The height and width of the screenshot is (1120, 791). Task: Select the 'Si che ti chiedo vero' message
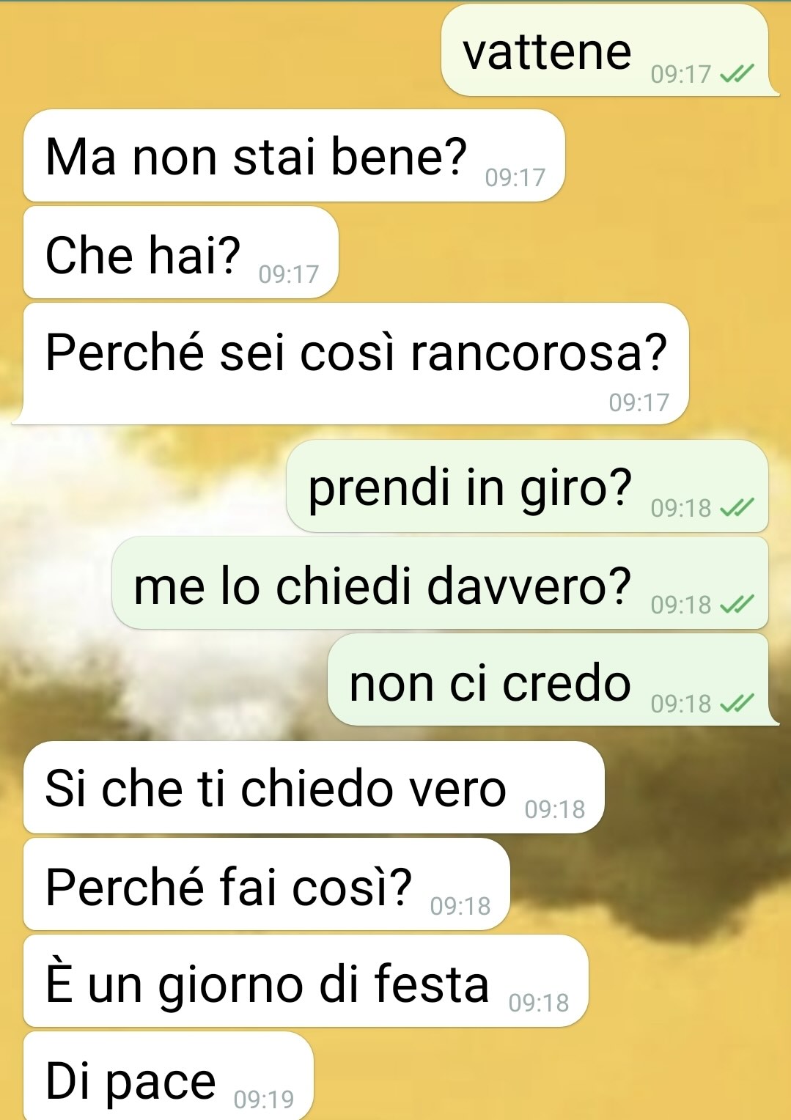click(x=314, y=787)
